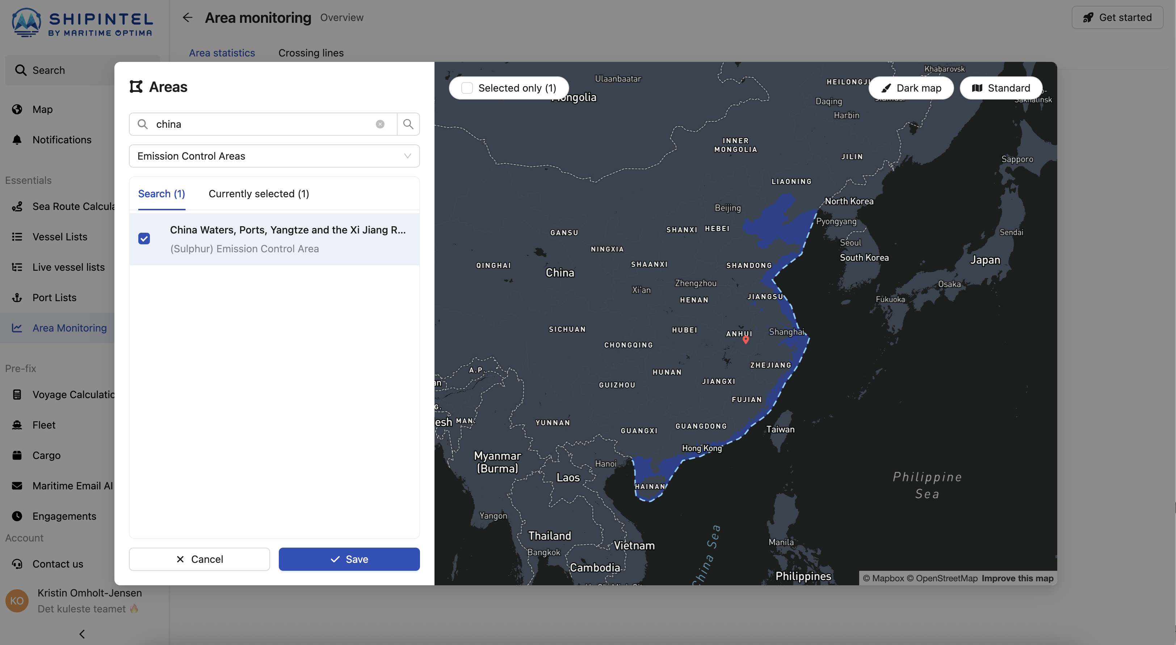Viewport: 1176px width, 645px height.
Task: Click the red map pin marker
Action: pyautogui.click(x=745, y=339)
